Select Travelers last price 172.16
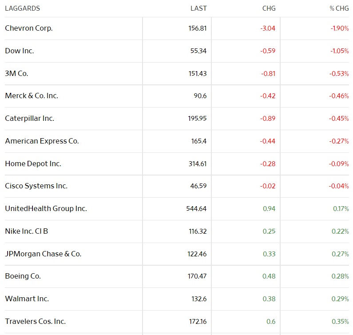This screenshot has height=335, width=353. [x=198, y=322]
